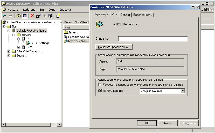Confirm with the OK button
Image resolution: width=215 pixels, height=133 pixels.
point(147,123)
